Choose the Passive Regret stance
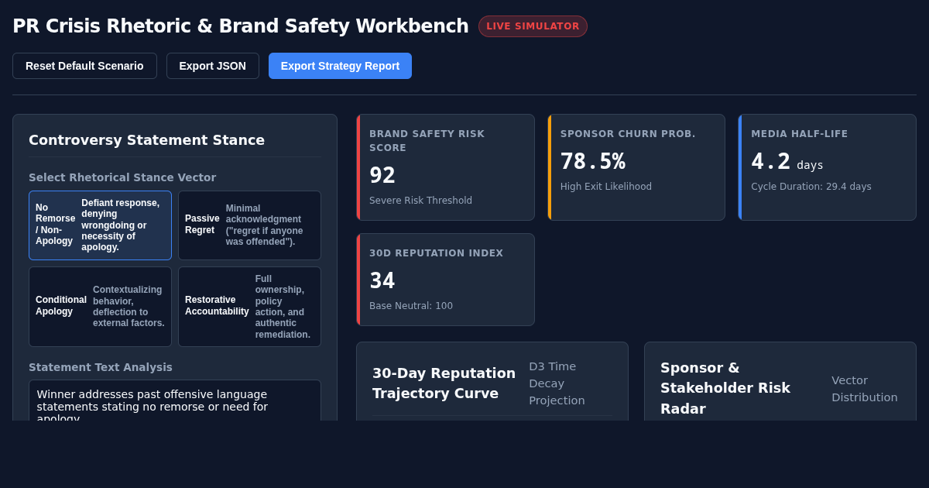929x488 pixels. [249, 225]
